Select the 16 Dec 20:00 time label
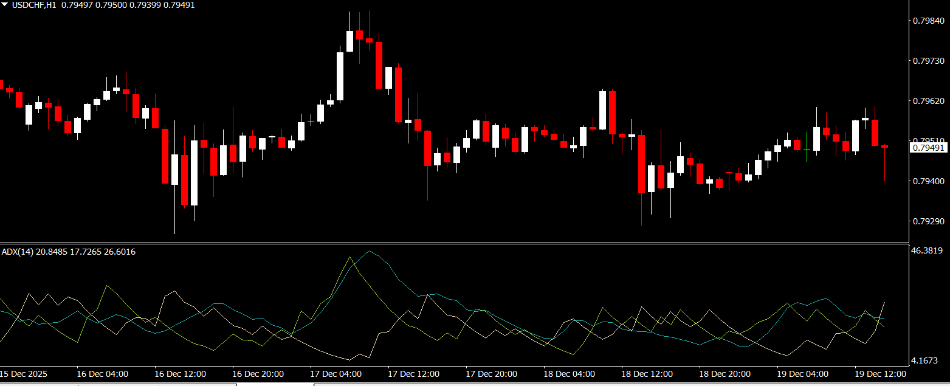This screenshot has width=950, height=386. click(258, 374)
